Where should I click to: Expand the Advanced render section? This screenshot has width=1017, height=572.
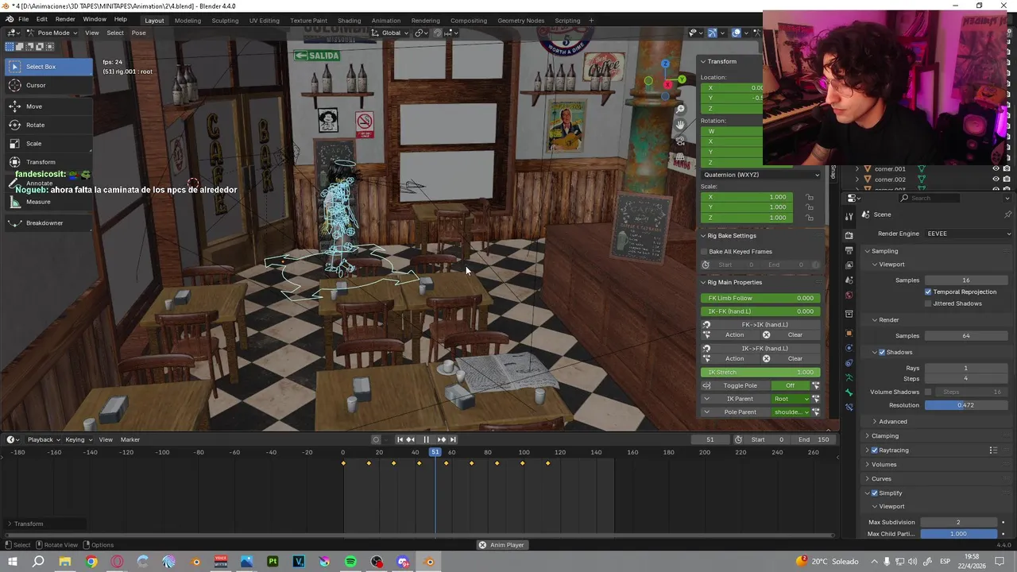coord(892,422)
